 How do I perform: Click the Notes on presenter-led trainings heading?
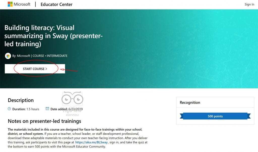pos(44,121)
